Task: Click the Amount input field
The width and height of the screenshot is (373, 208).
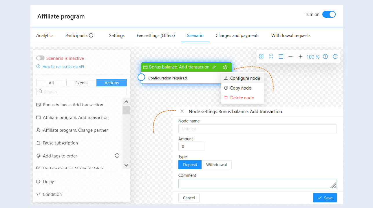Action: click(x=191, y=146)
